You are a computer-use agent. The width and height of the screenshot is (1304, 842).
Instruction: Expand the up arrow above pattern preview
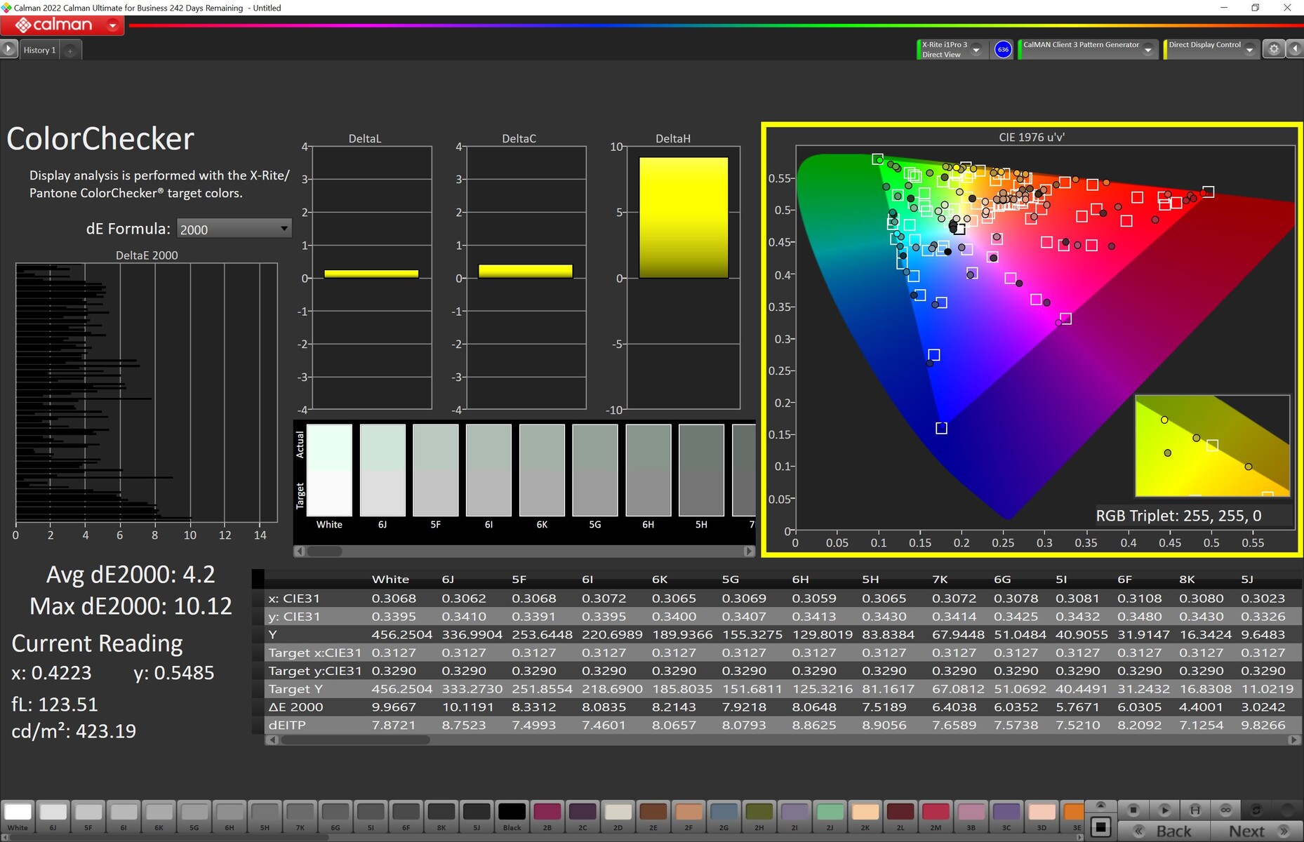pyautogui.click(x=1100, y=805)
